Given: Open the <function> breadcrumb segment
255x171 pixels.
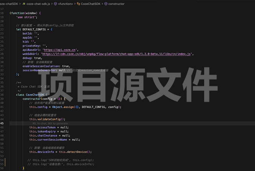Looking at the screenshot, I should [66, 4].
